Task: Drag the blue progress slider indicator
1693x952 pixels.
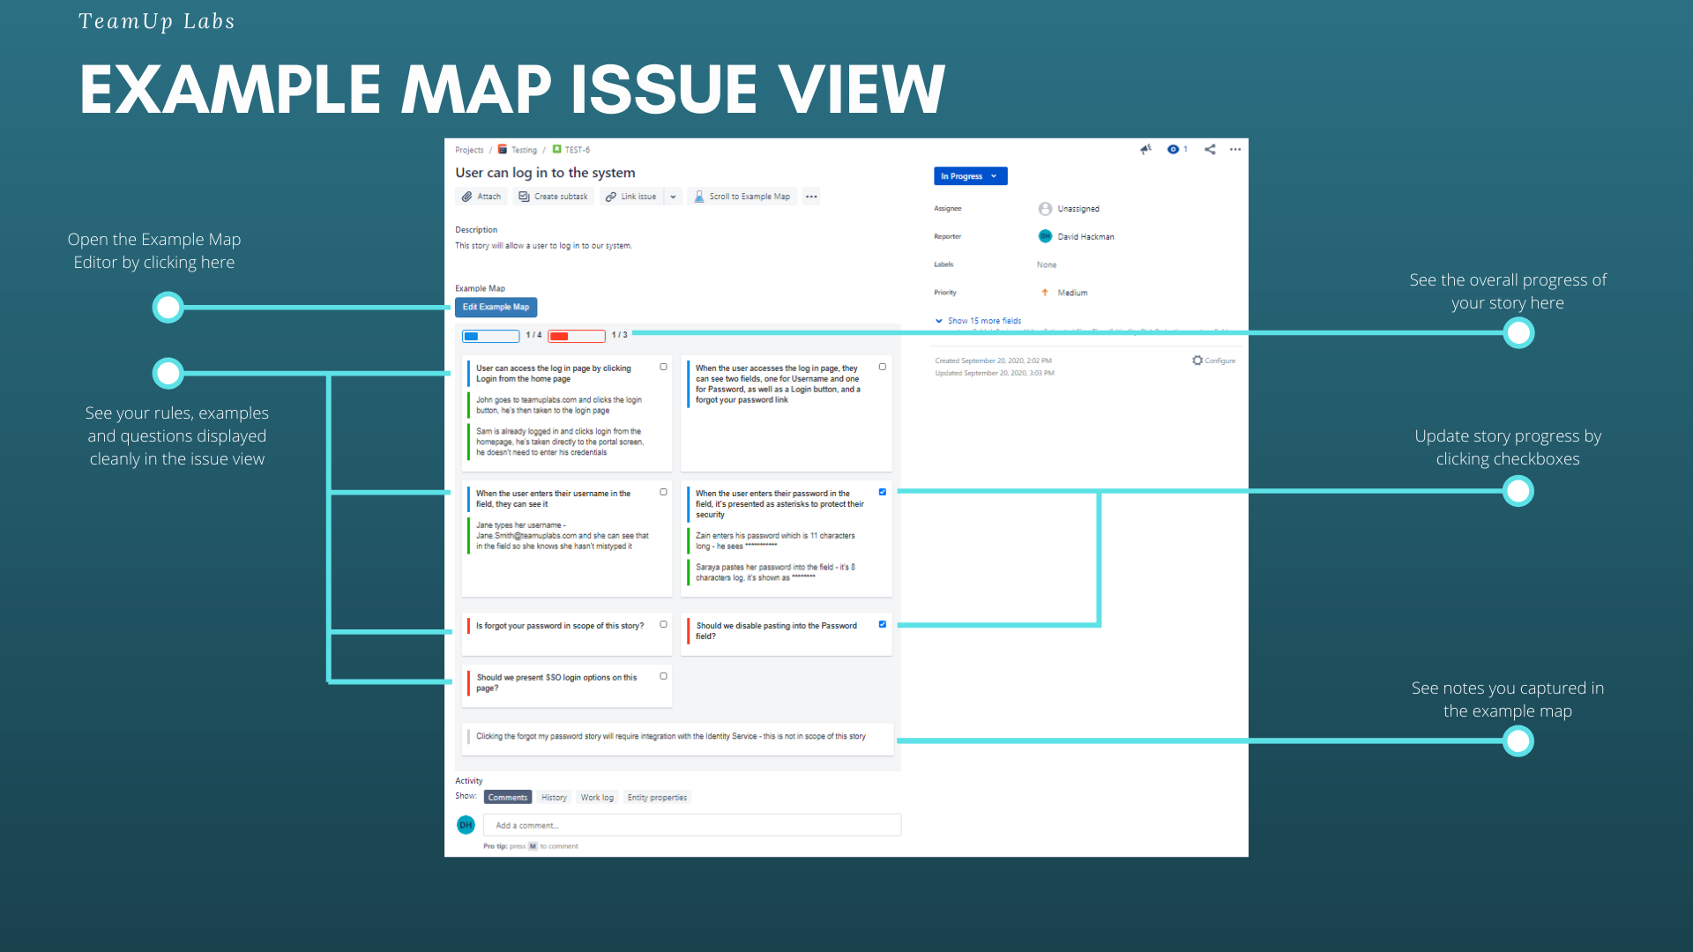Action: [474, 335]
